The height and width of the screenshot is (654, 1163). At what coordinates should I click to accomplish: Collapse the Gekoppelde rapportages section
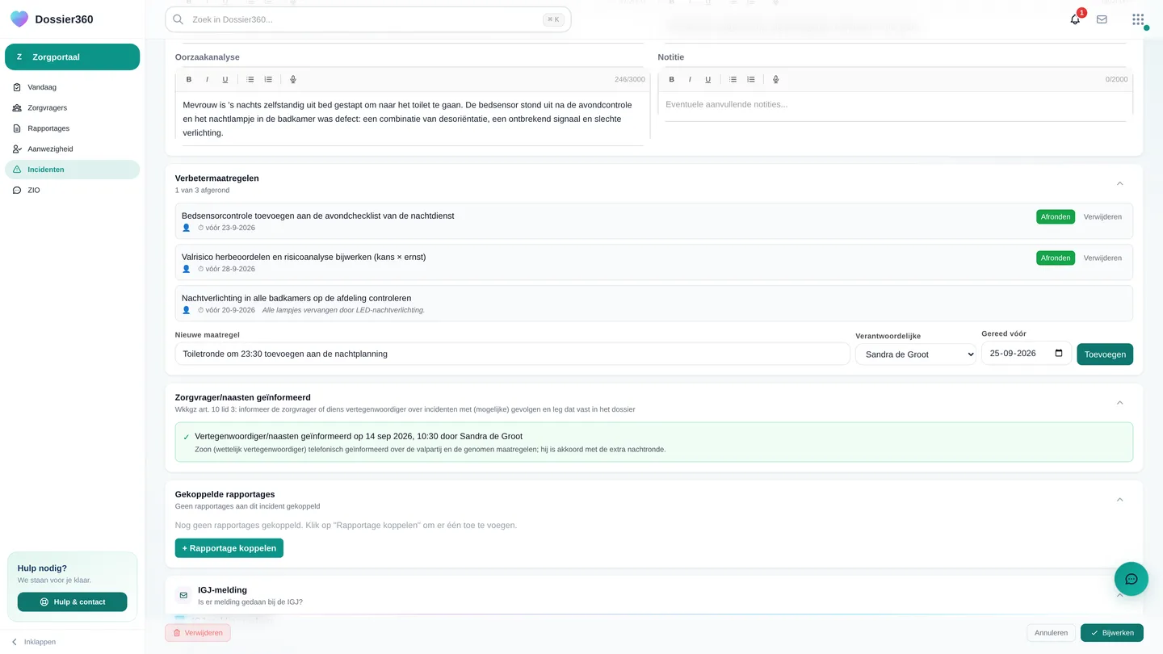(x=1120, y=500)
